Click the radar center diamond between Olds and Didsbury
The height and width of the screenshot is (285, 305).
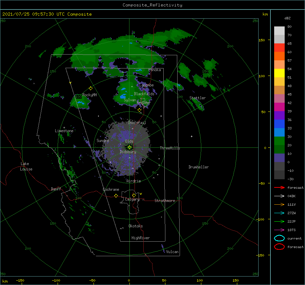coord(129,147)
